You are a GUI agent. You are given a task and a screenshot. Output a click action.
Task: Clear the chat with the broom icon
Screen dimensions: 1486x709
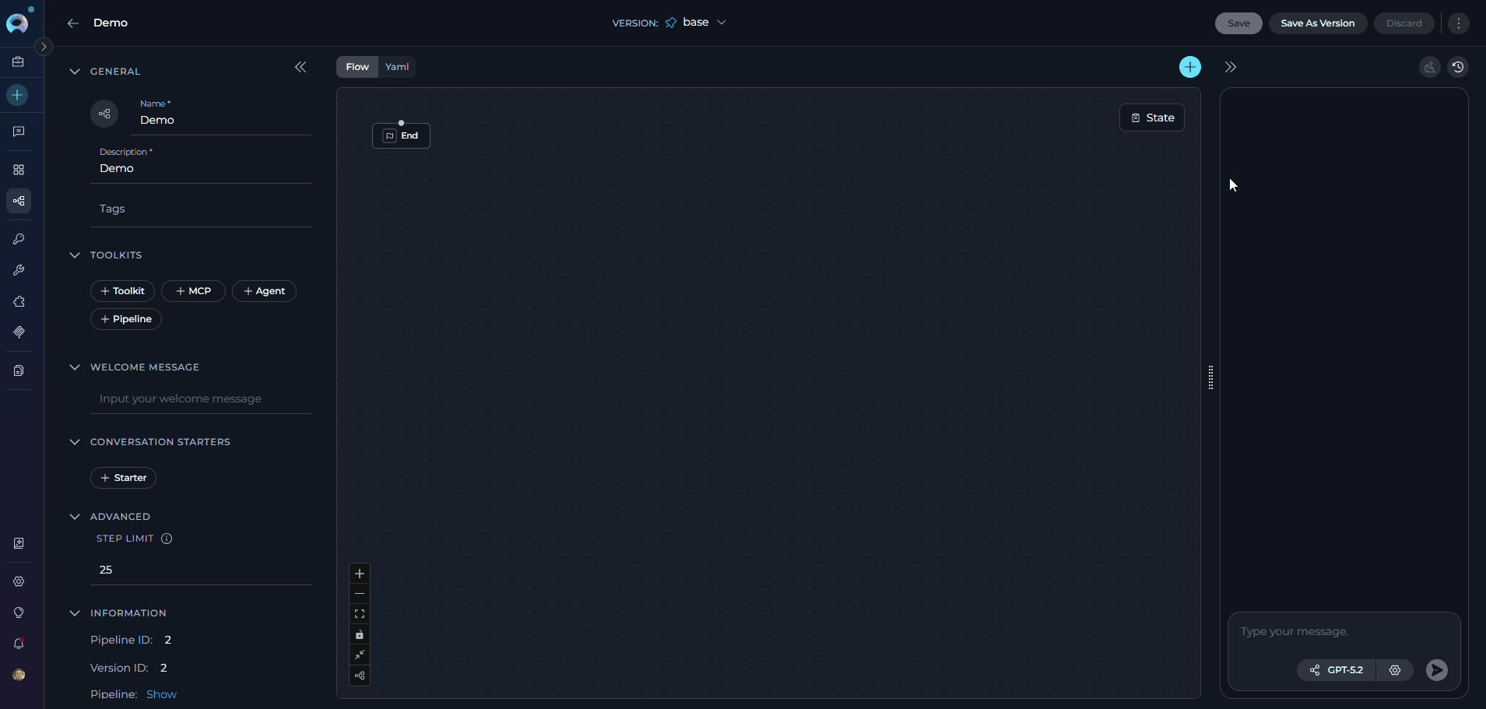pyautogui.click(x=1428, y=67)
